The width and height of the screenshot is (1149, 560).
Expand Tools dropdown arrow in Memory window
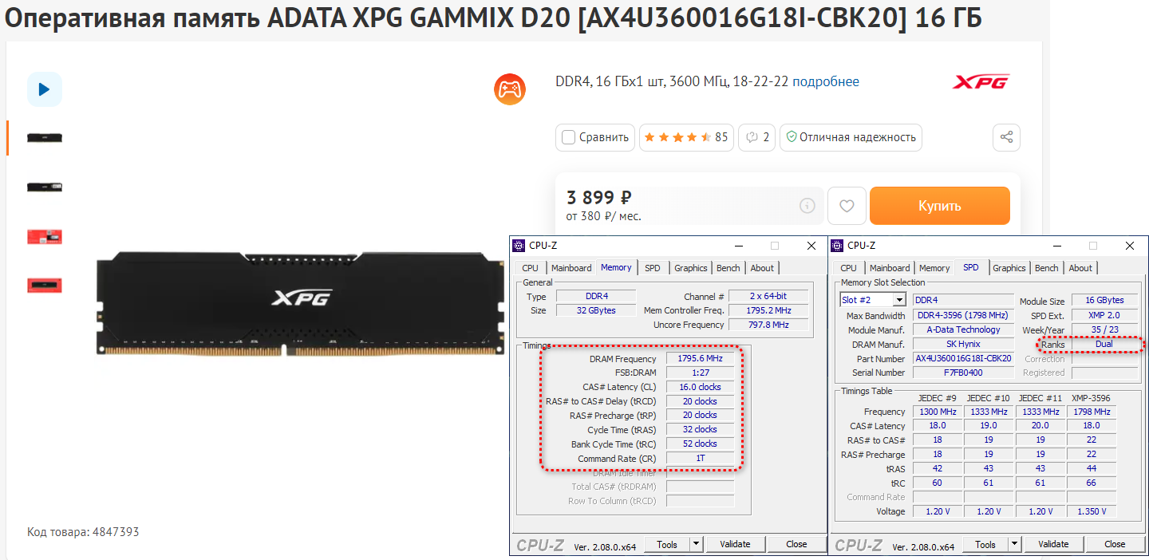(697, 544)
